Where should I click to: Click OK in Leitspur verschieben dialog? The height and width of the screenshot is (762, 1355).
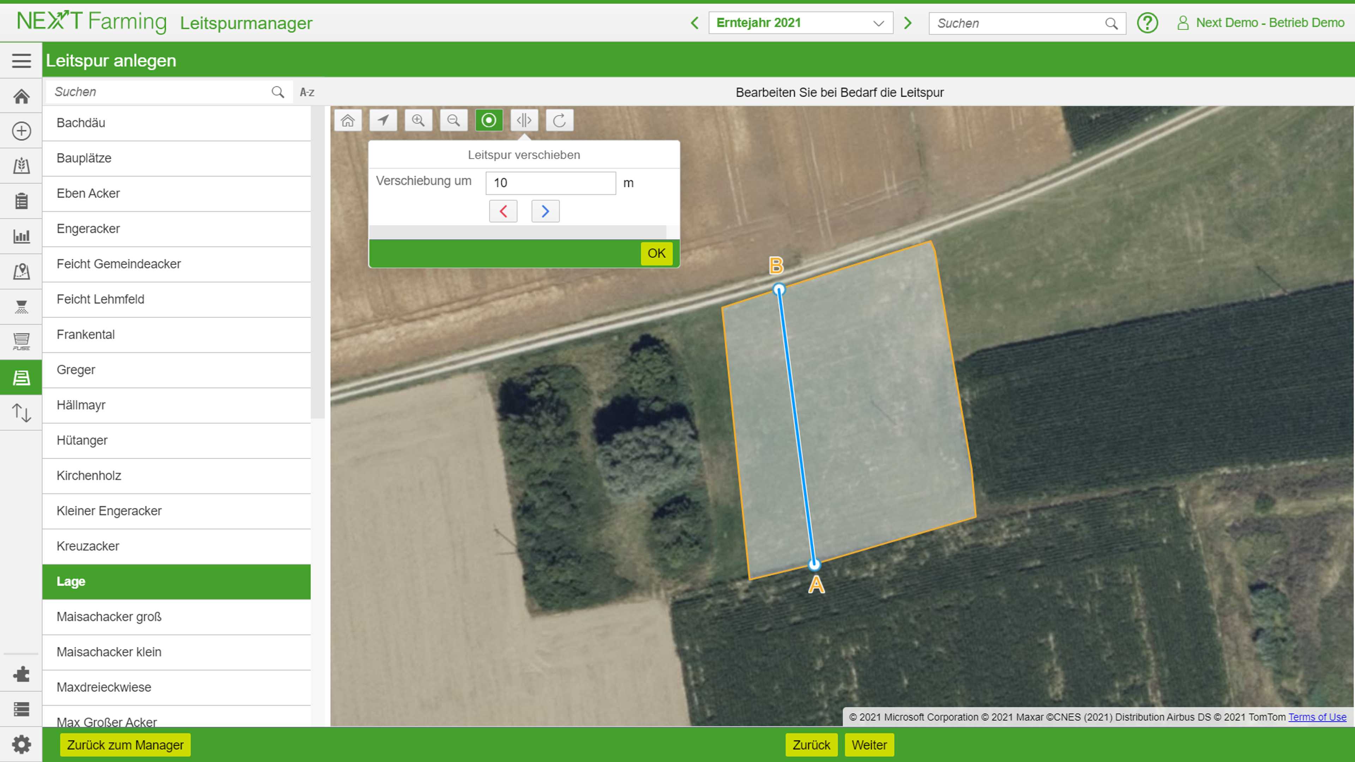click(x=656, y=254)
